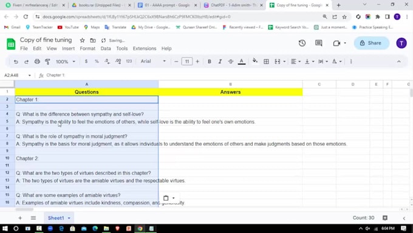Open the View menu
This screenshot has width=413, height=233.
pyautogui.click(x=52, y=49)
